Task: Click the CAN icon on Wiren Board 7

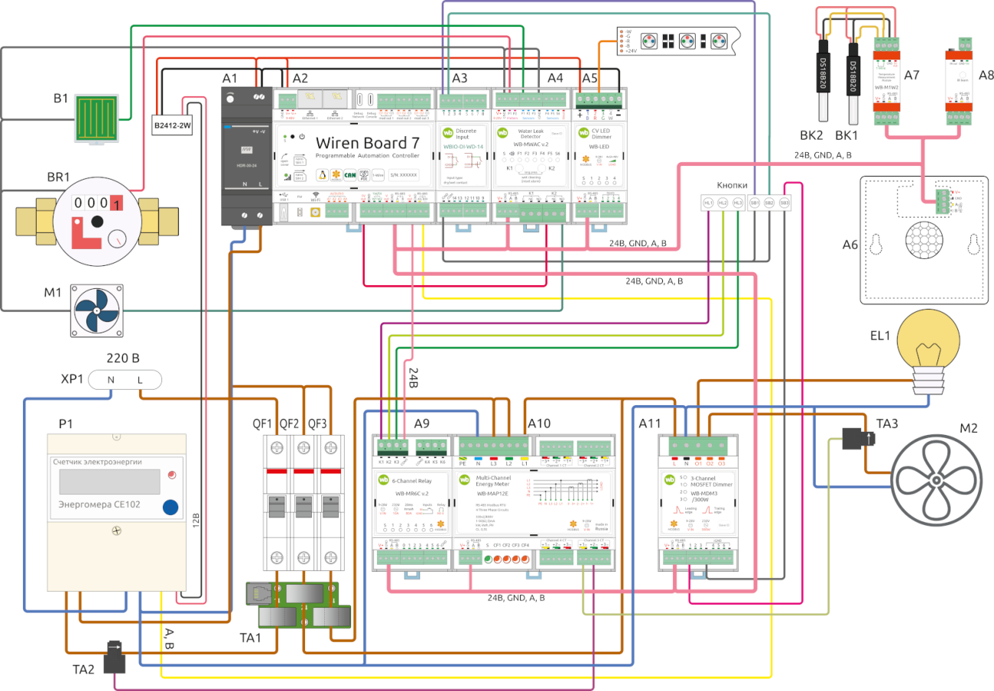Action: point(349,175)
